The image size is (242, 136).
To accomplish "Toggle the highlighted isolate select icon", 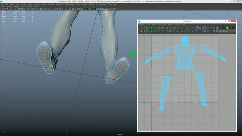I will point(197,28).
